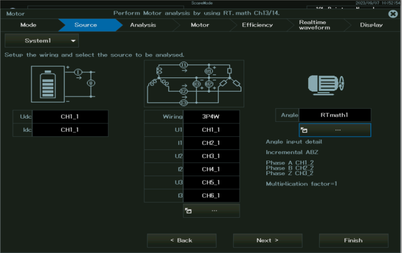Click the Finish button

pyautogui.click(x=353, y=240)
